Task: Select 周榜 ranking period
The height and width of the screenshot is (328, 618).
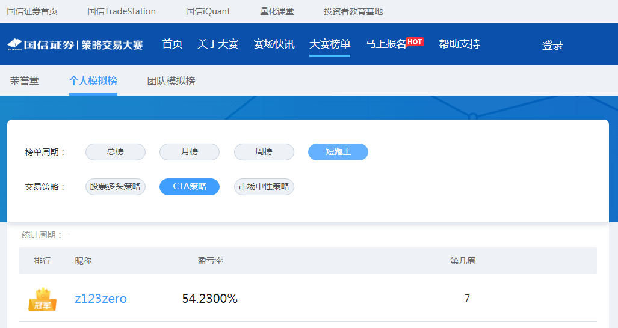Action: click(x=264, y=152)
